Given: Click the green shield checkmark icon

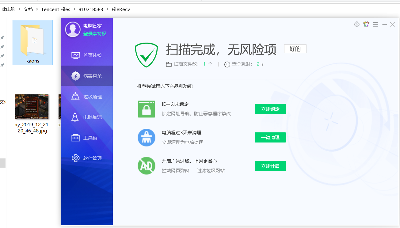Looking at the screenshot, I should click(x=146, y=55).
